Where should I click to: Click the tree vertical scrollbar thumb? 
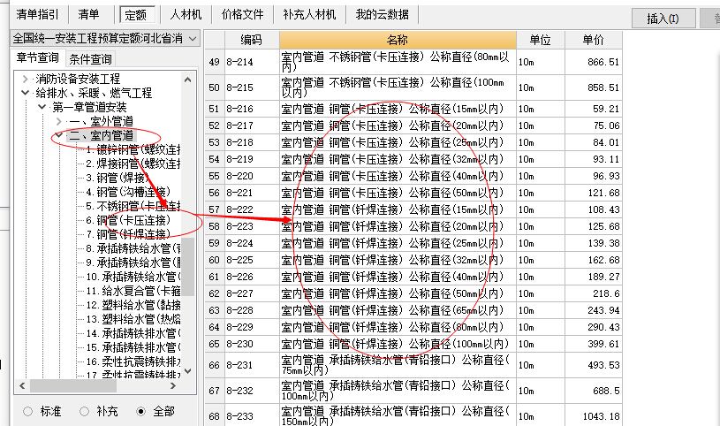point(188,267)
